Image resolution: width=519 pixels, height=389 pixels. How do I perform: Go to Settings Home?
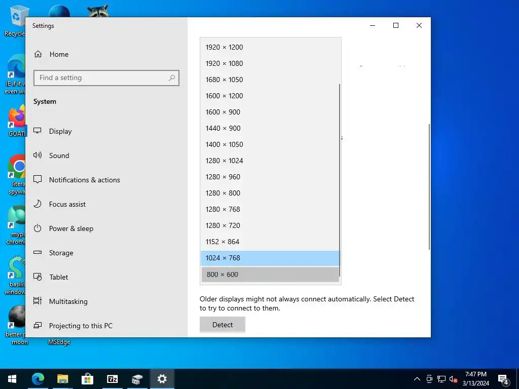point(51,54)
